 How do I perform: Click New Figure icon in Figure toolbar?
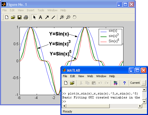tap(7, 17)
